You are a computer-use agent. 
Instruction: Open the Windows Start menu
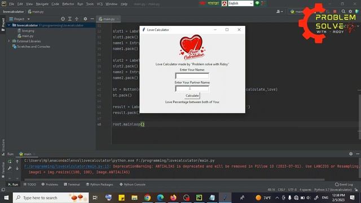(6, 198)
